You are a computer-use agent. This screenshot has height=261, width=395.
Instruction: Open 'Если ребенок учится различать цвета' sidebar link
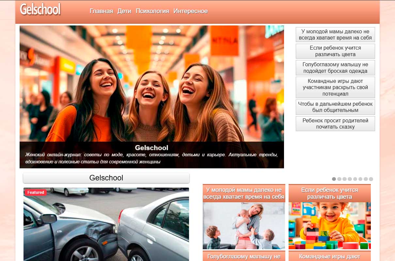pyautogui.click(x=335, y=51)
